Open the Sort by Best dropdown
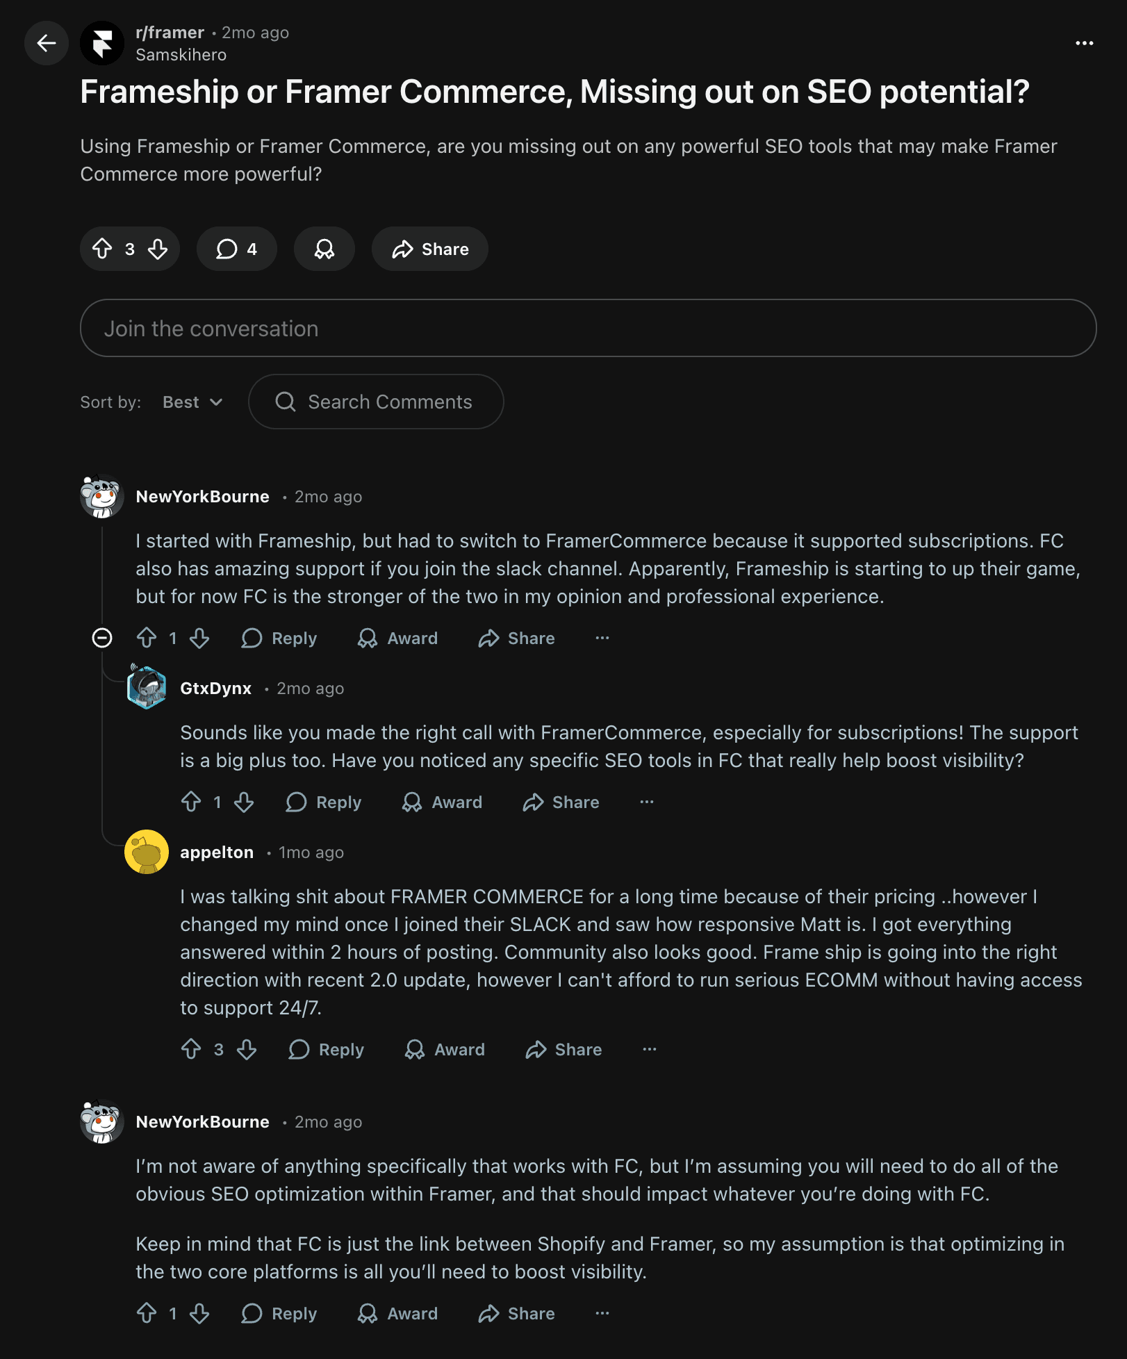 (x=191, y=402)
